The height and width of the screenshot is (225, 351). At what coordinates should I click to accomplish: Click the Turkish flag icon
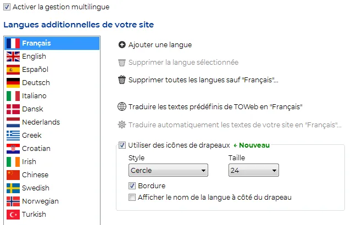pyautogui.click(x=13, y=215)
